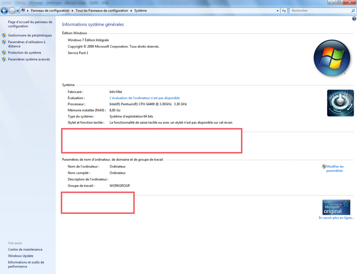Expand the address bar history dropdown
The width and height of the screenshot is (357, 274).
(278, 11)
